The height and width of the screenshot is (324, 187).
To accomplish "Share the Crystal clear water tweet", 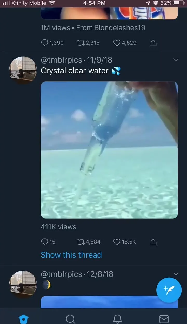I will [x=153, y=242].
